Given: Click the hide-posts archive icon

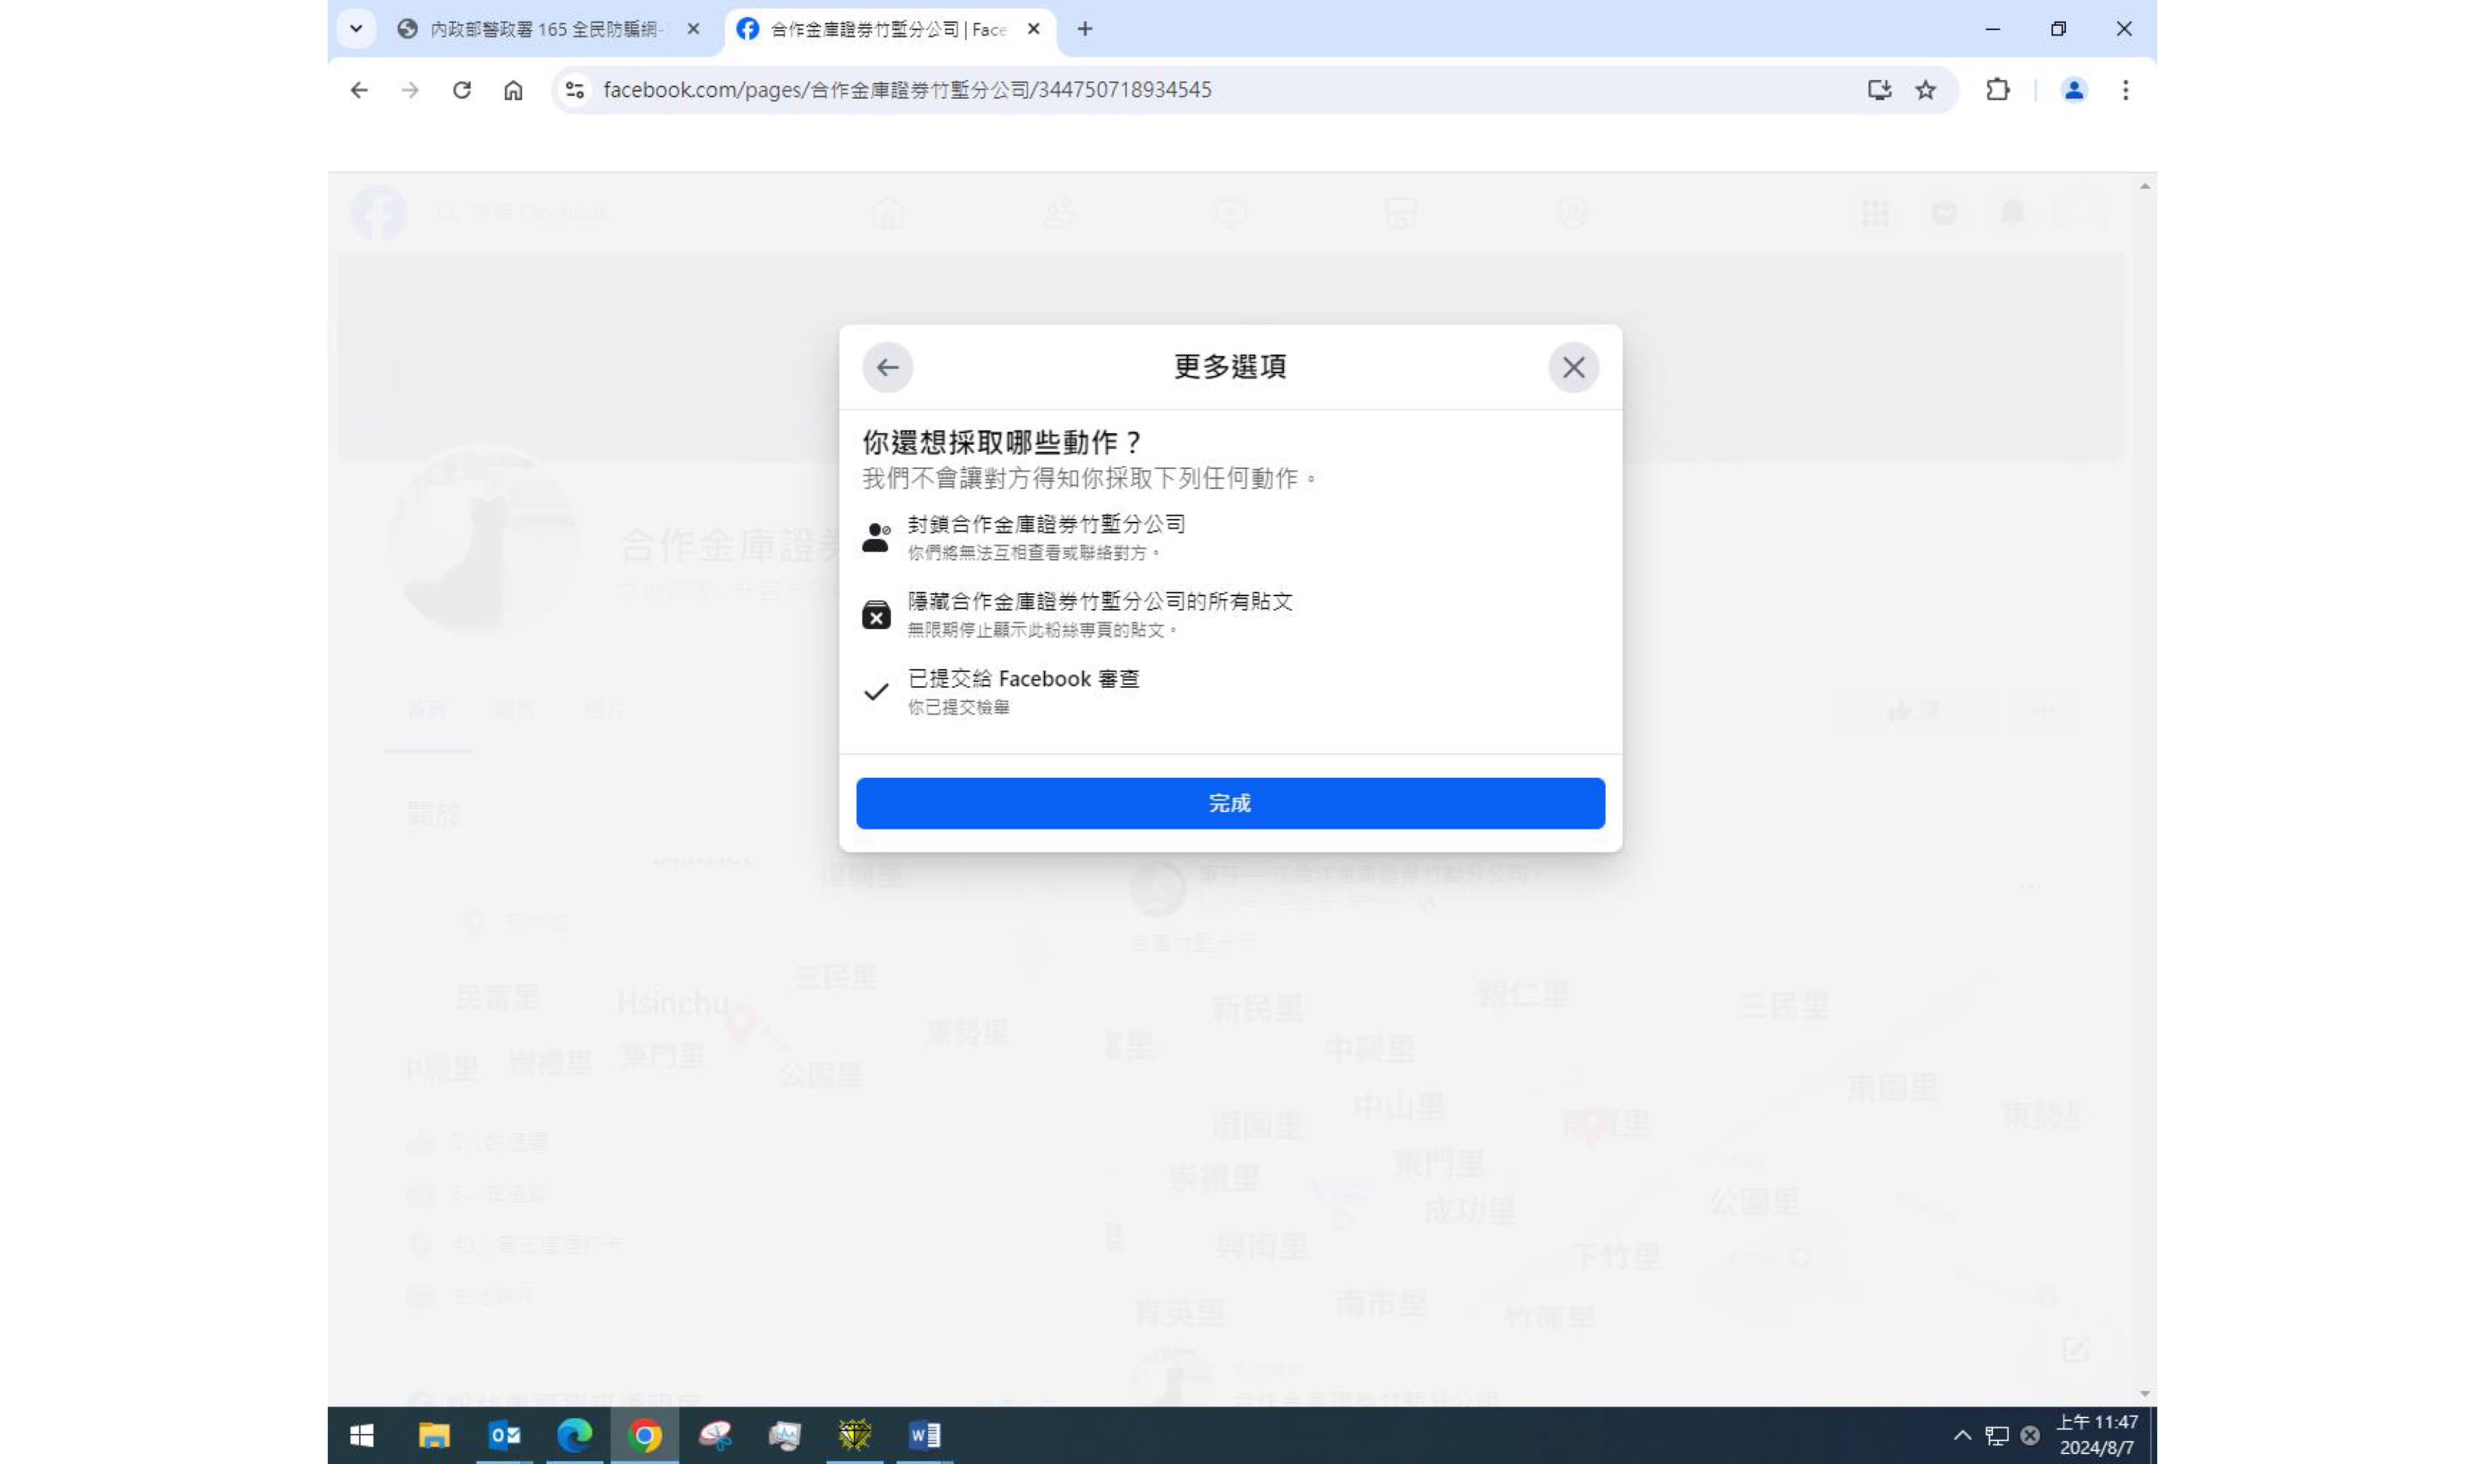Looking at the screenshot, I should pos(875,615).
